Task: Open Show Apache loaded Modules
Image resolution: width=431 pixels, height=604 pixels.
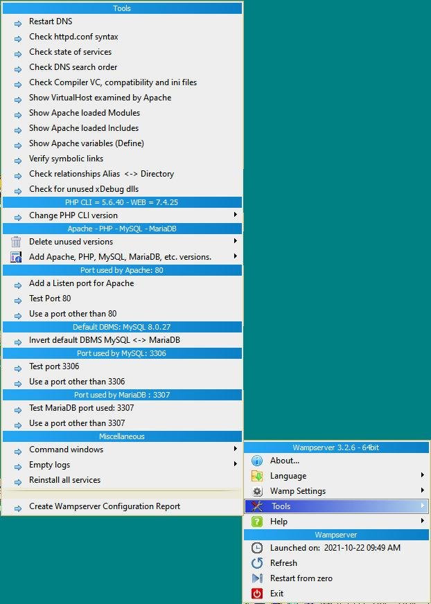Action: pos(122,113)
